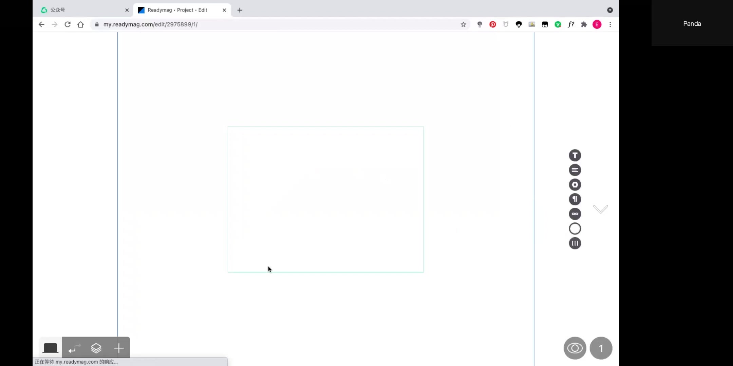Open the slideshow widget icon
Screen dimensions: 733x366
point(575,243)
